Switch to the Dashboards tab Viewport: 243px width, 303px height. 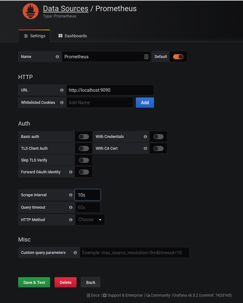point(73,36)
